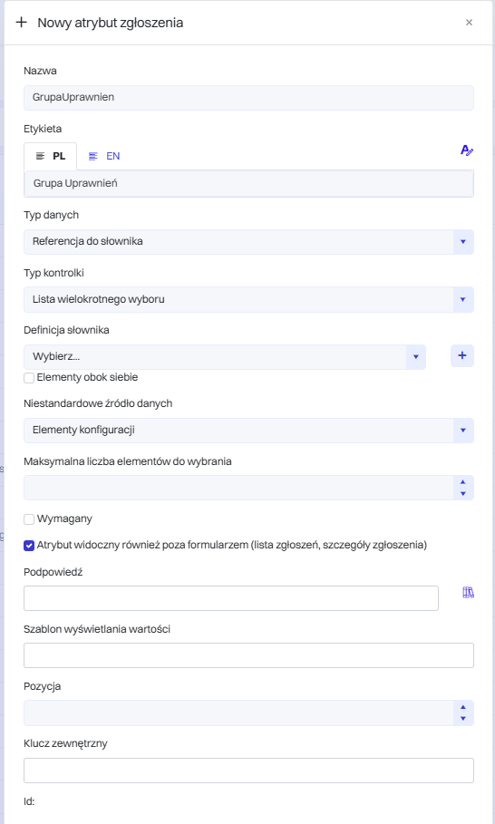Click the Klucz zewnętrzny input field
The image size is (495, 824).
248,771
